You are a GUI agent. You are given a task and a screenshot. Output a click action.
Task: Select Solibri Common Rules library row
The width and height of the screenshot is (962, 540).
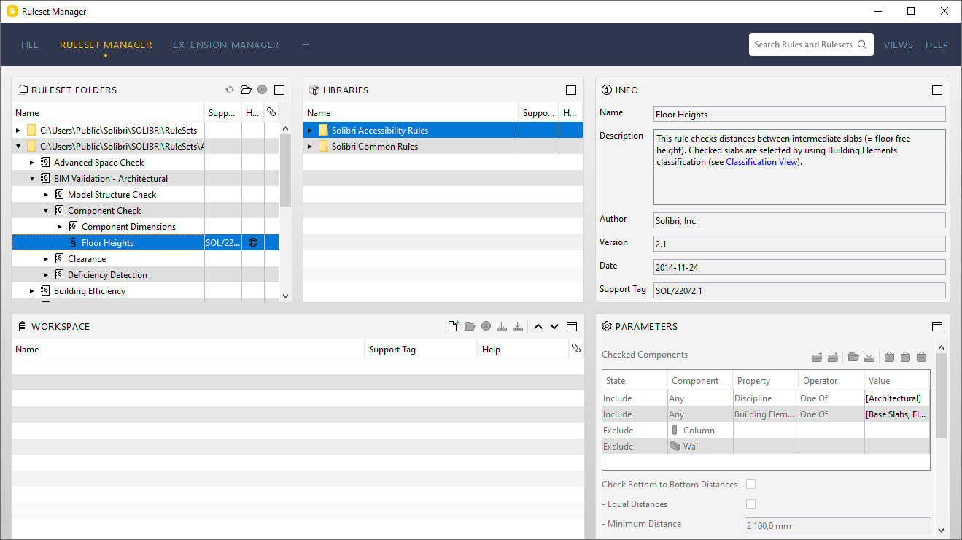pyautogui.click(x=443, y=146)
